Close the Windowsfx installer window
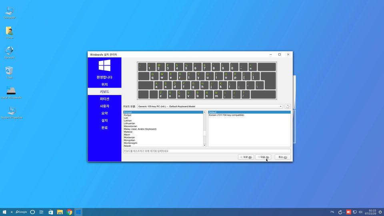 pyautogui.click(x=288, y=54)
